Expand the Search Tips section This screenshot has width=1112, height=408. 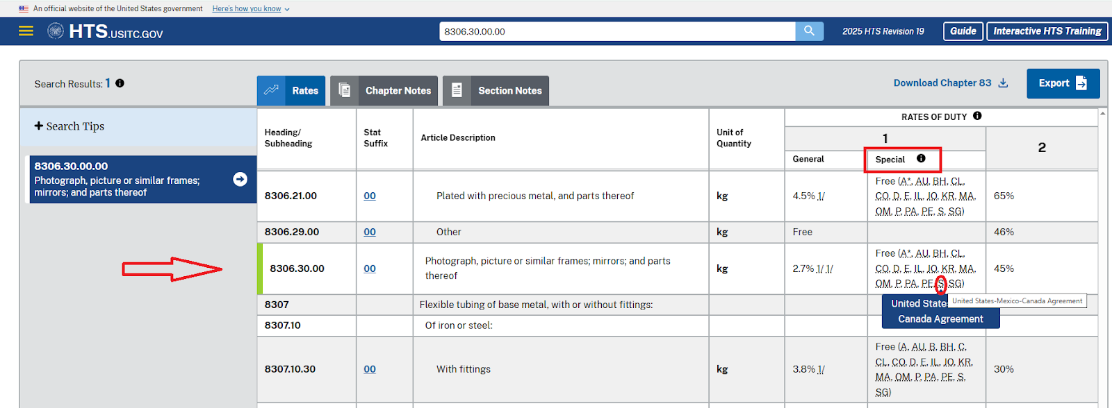[69, 126]
